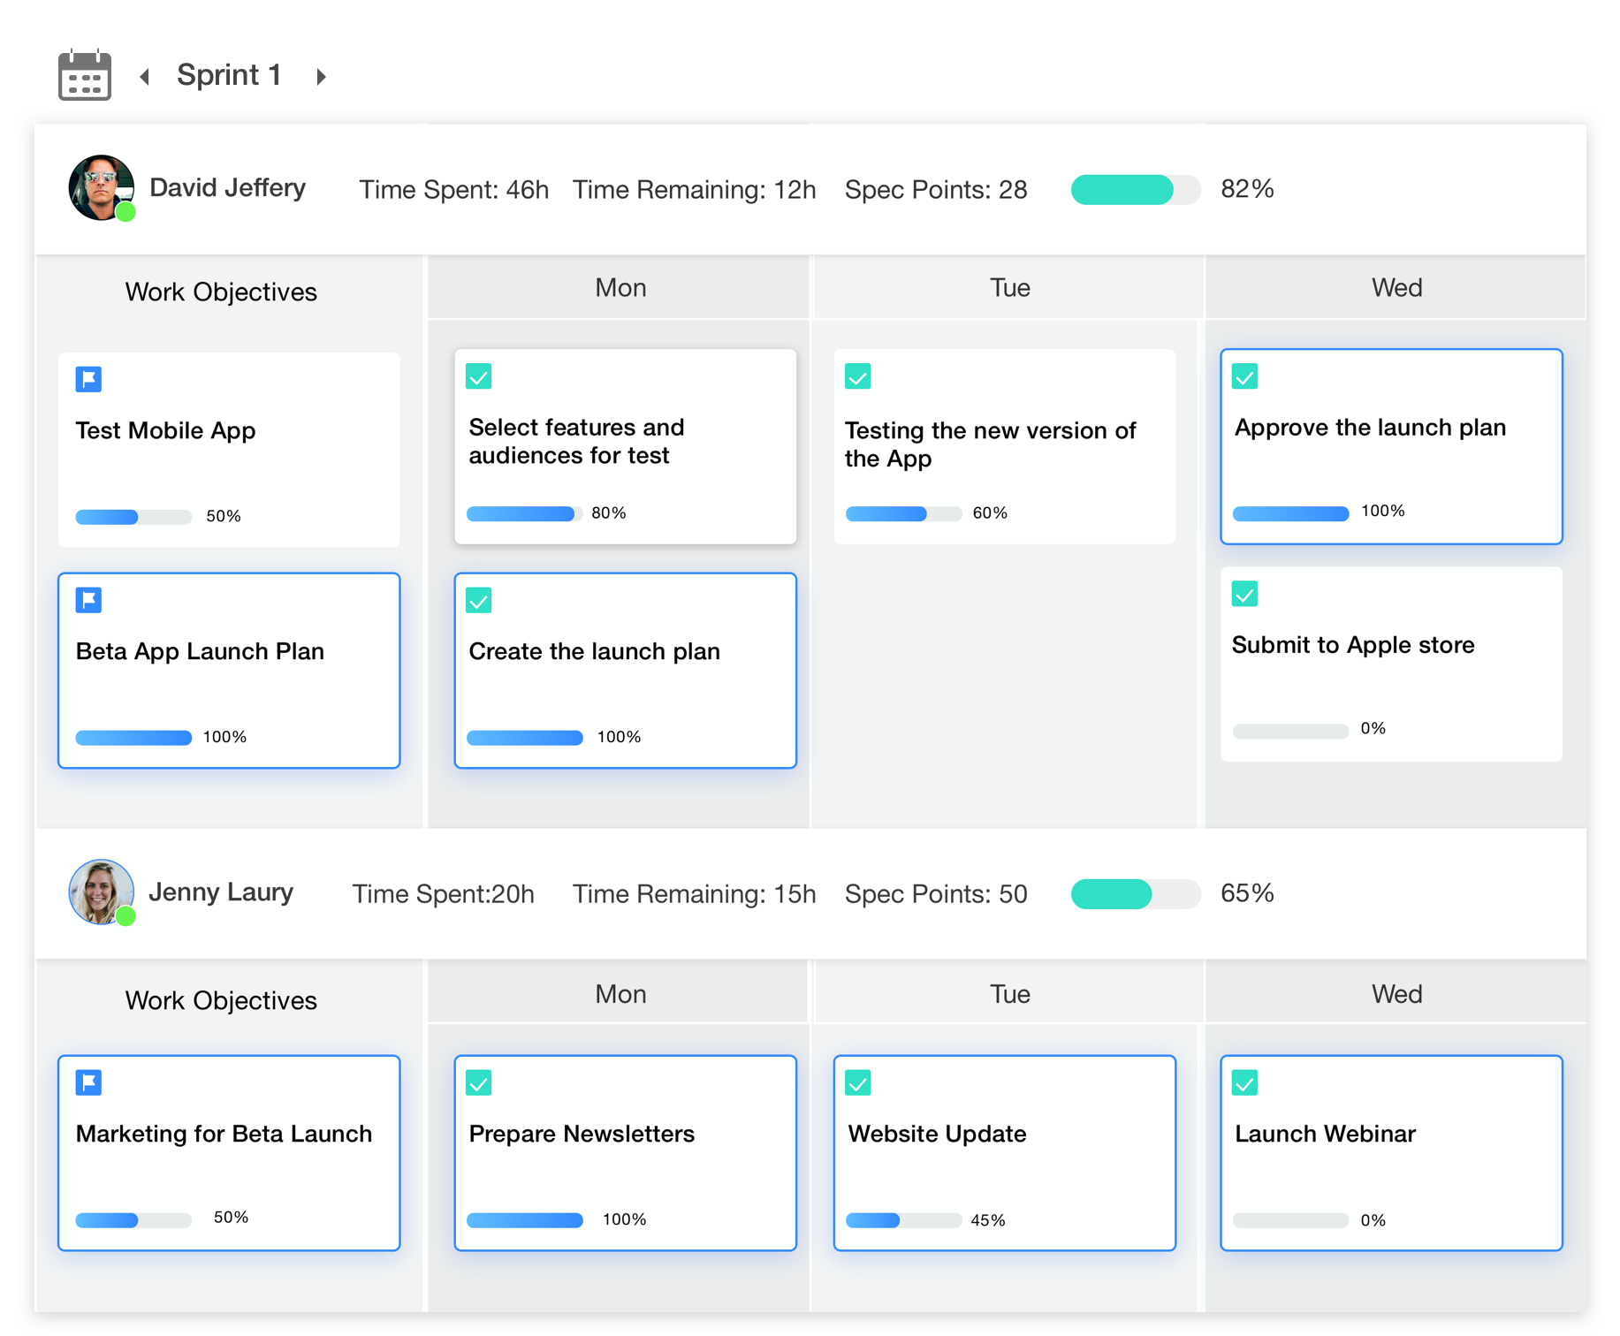Click Select features 80% progress bar
The width and height of the screenshot is (1620, 1336).
[x=525, y=513]
